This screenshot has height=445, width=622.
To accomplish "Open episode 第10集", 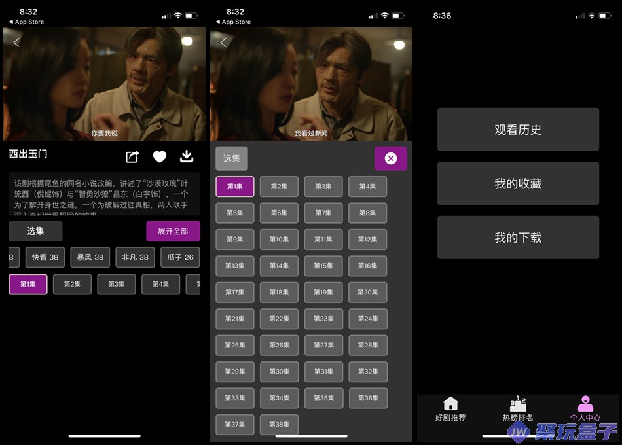I will pyautogui.click(x=280, y=240).
